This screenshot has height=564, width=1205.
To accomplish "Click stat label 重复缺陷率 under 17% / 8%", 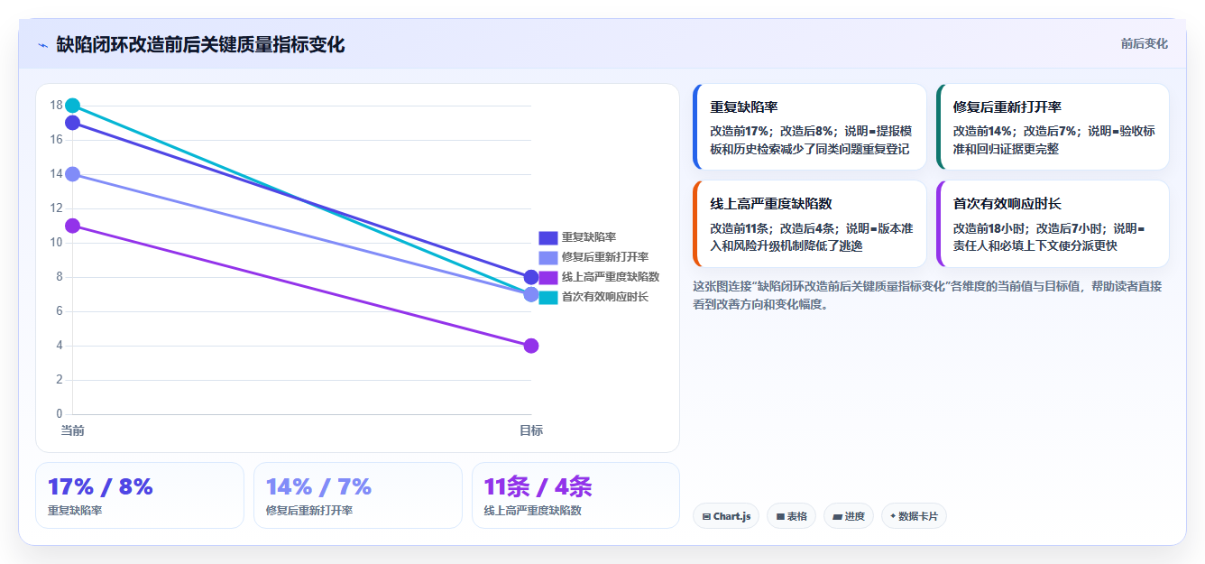I will pyautogui.click(x=75, y=511).
